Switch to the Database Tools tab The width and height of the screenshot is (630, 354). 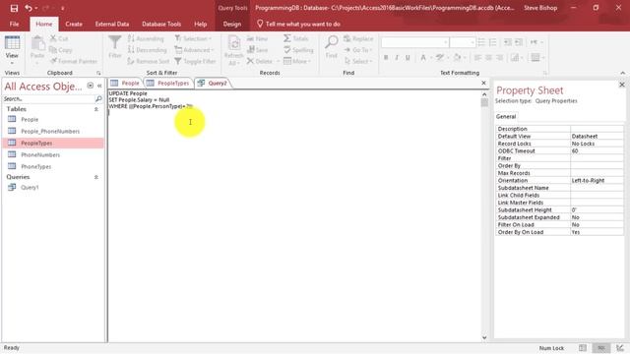161,24
